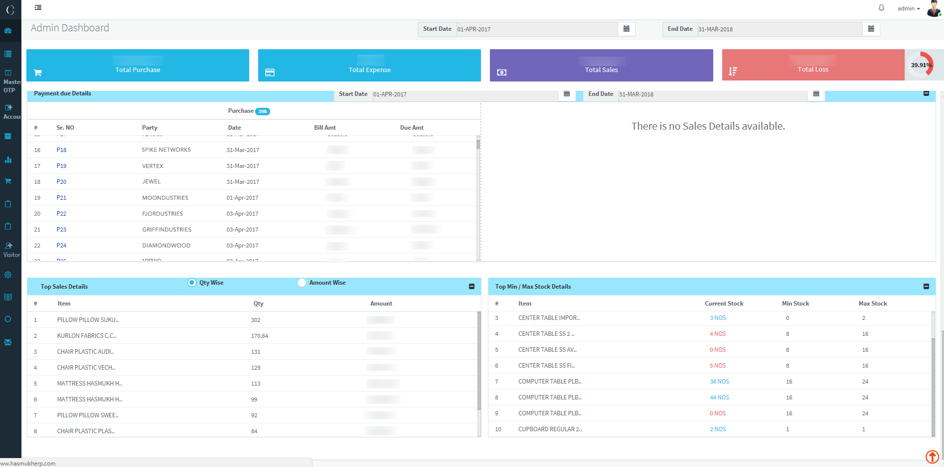This screenshot has width=944, height=467.
Task: Open the admin user dropdown
Action: pos(908,8)
